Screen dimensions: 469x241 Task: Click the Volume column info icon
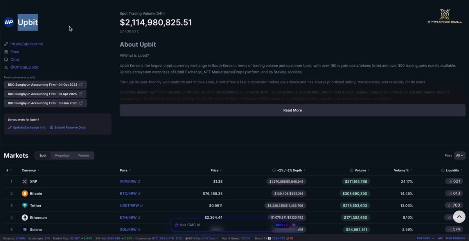tap(351, 171)
